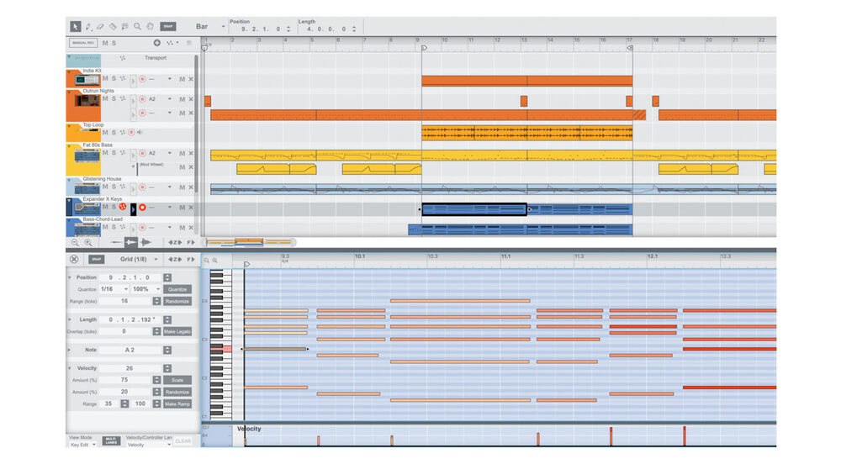Image resolution: width=841 pixels, height=464 pixels.
Task: Click the Make Ramp button
Action: pyautogui.click(x=177, y=404)
